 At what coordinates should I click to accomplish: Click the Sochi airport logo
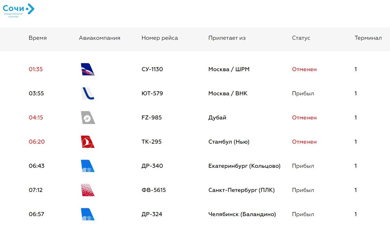coord(19,10)
